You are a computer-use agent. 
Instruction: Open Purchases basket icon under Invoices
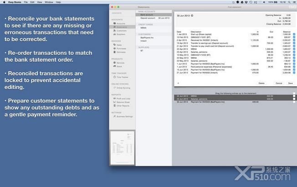click(x=114, y=49)
